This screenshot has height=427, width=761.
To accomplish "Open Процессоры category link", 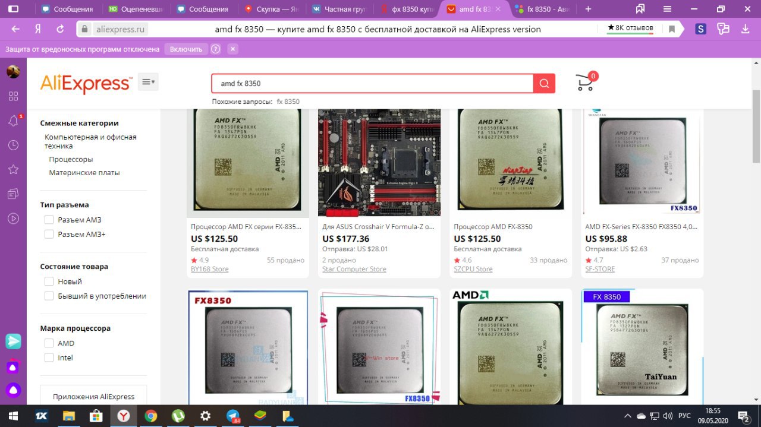I will [x=71, y=159].
